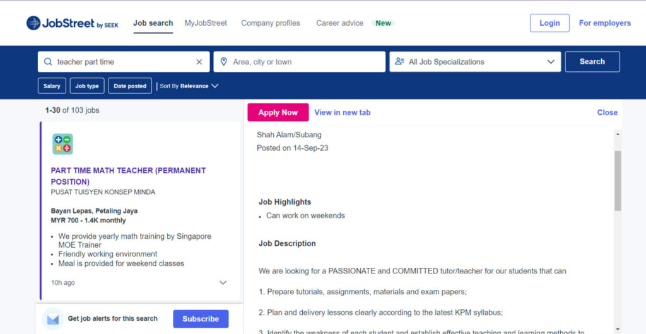Open the Date posted filter
The image size is (646, 334).
130,86
